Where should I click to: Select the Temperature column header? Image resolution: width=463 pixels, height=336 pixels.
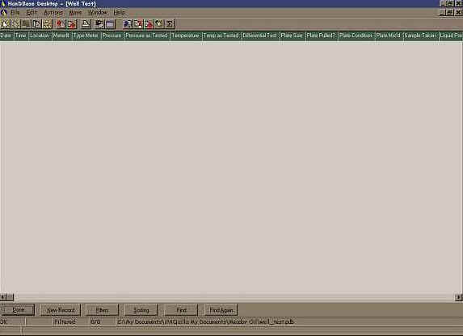pos(187,36)
